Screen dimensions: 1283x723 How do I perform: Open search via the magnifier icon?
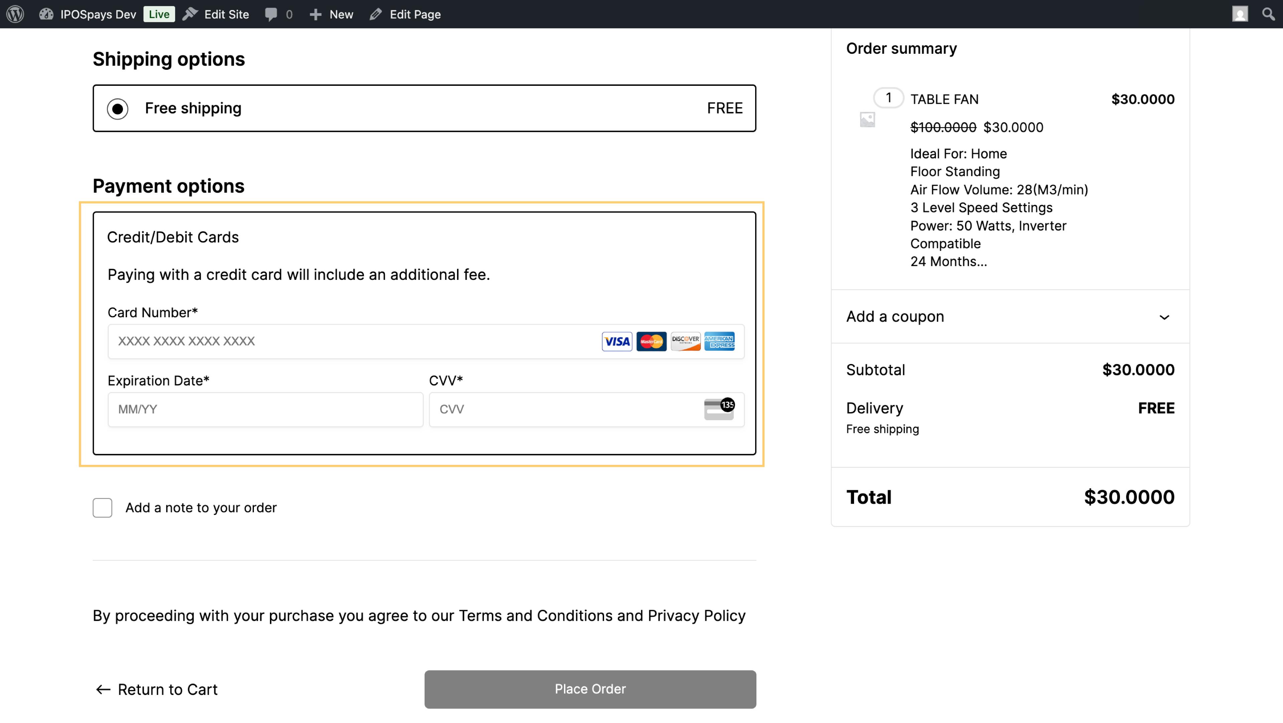[1268, 14]
